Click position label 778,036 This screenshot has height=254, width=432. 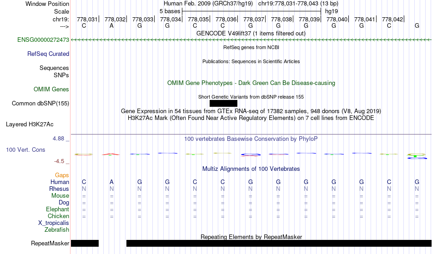click(226, 19)
